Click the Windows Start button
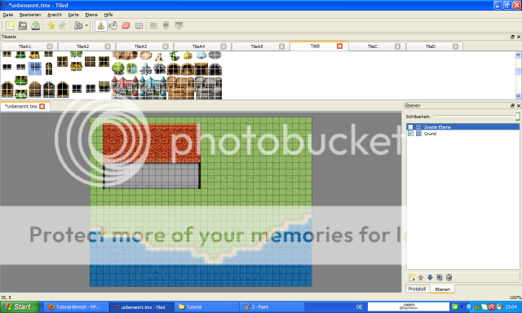This screenshot has height=313, width=522. 20,306
